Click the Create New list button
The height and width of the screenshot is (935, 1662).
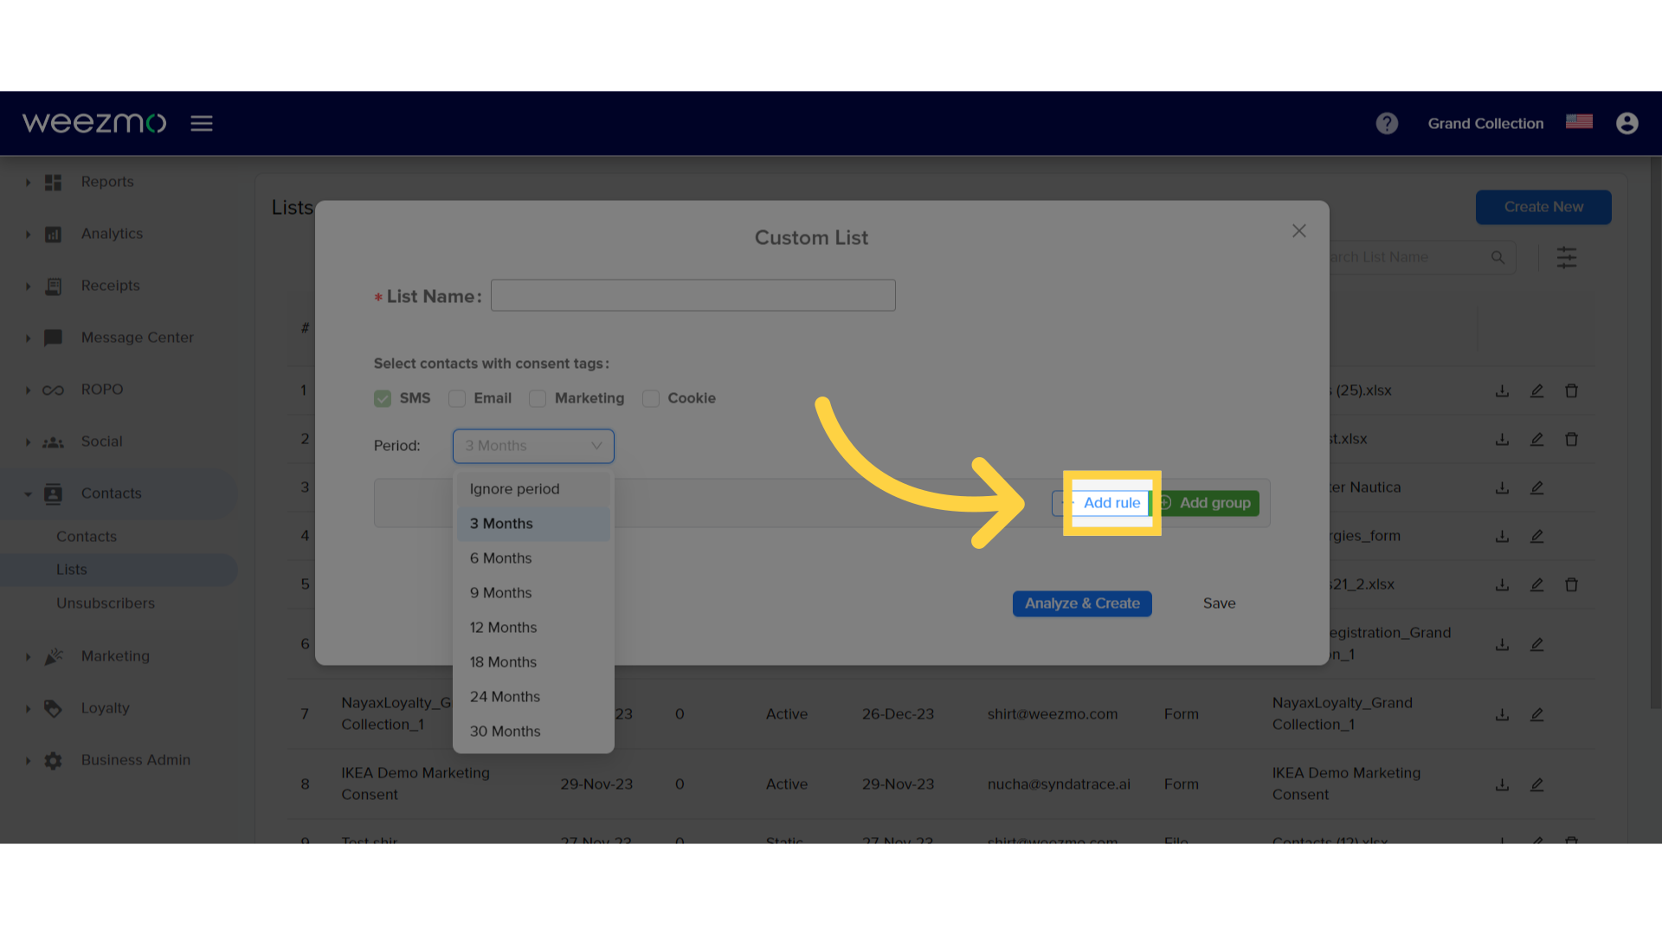(x=1544, y=208)
